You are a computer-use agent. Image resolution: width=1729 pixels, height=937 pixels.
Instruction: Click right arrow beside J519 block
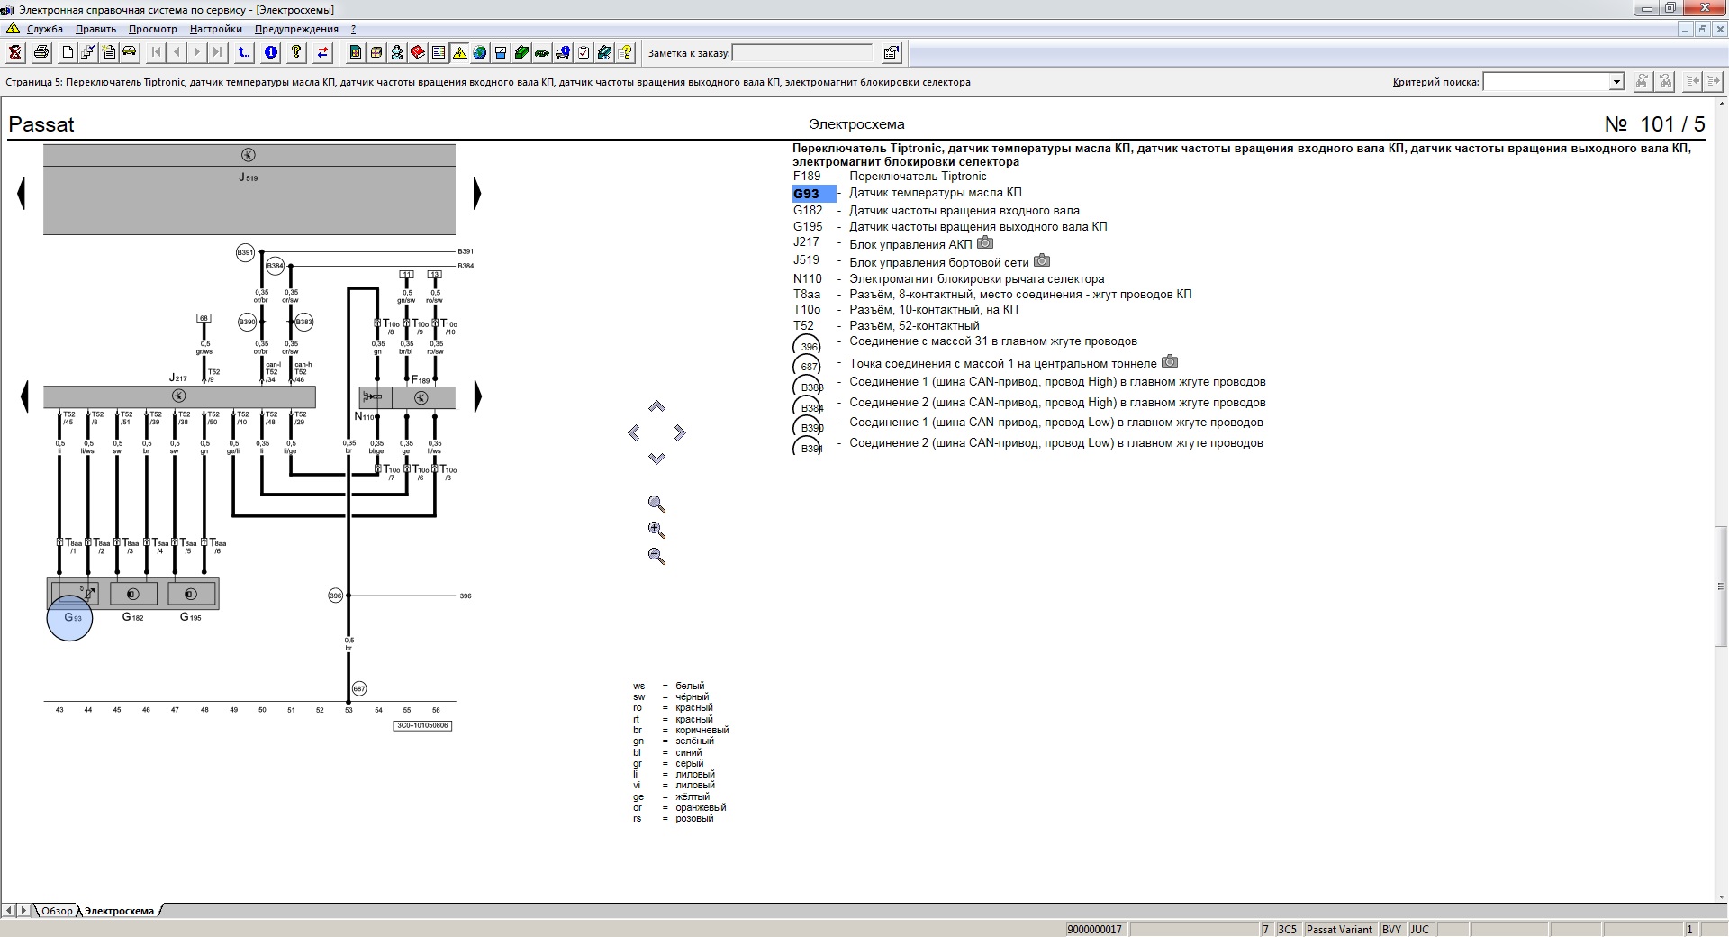(x=477, y=194)
